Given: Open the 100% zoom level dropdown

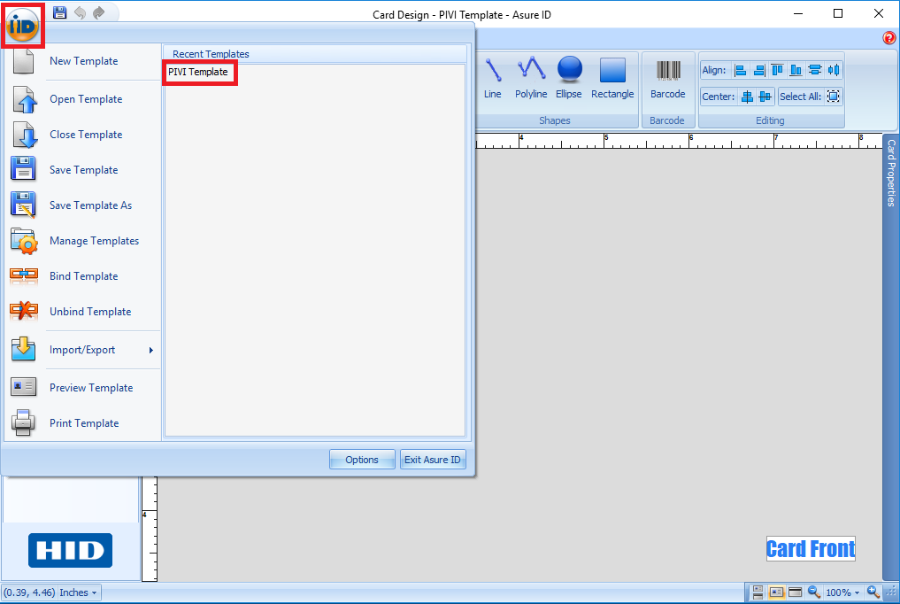Looking at the screenshot, I should click(842, 592).
